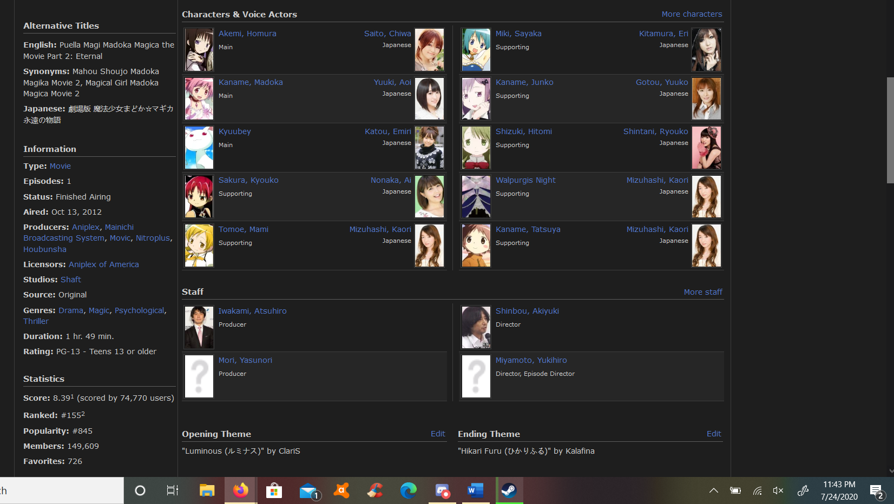Open the Mail app icon
This screenshot has width=894, height=504.
(x=308, y=491)
